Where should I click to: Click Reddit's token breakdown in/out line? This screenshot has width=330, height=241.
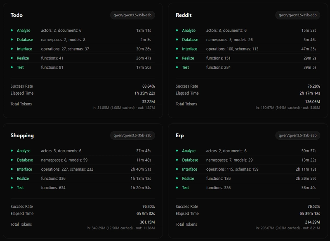tap(288, 108)
